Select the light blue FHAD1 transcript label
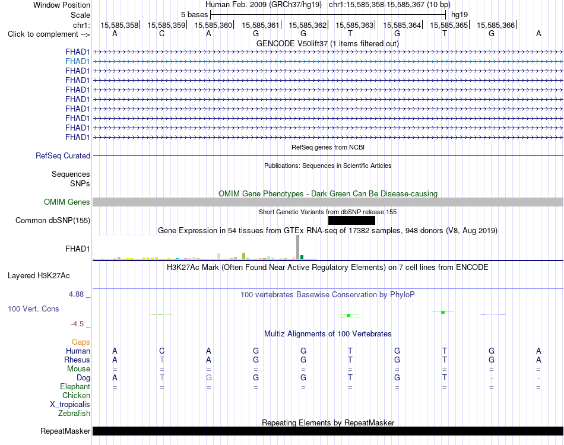 (77, 62)
